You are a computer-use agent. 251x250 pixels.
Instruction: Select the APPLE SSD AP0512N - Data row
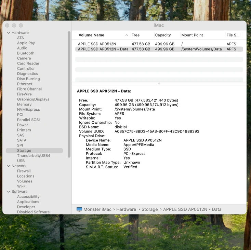(103, 49)
